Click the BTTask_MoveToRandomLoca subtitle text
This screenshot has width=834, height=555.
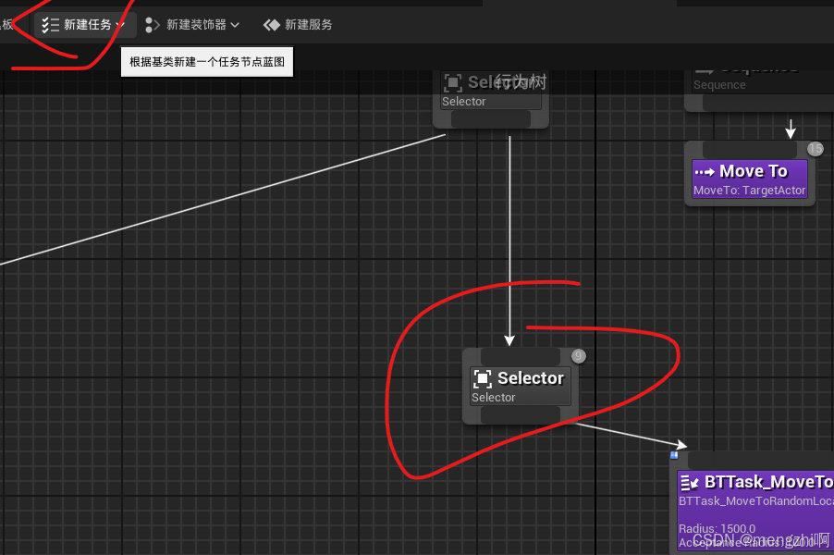coord(755,500)
